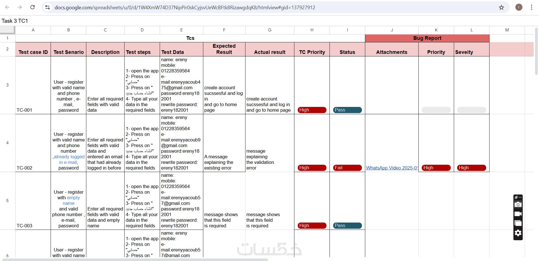Click the "Expected Result" header cell

click(x=224, y=49)
